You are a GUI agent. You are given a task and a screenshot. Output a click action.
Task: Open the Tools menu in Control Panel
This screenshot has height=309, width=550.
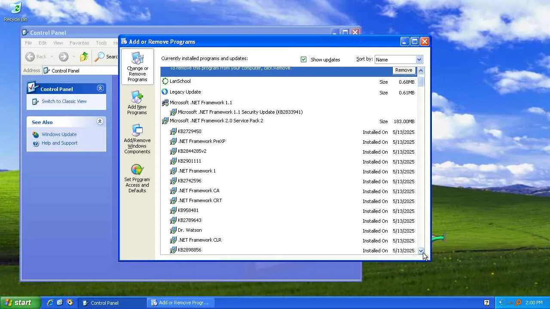(x=101, y=43)
